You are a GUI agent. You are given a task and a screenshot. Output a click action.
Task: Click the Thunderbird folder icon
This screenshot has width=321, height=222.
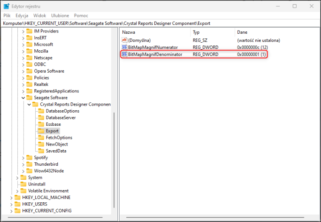click(29, 164)
